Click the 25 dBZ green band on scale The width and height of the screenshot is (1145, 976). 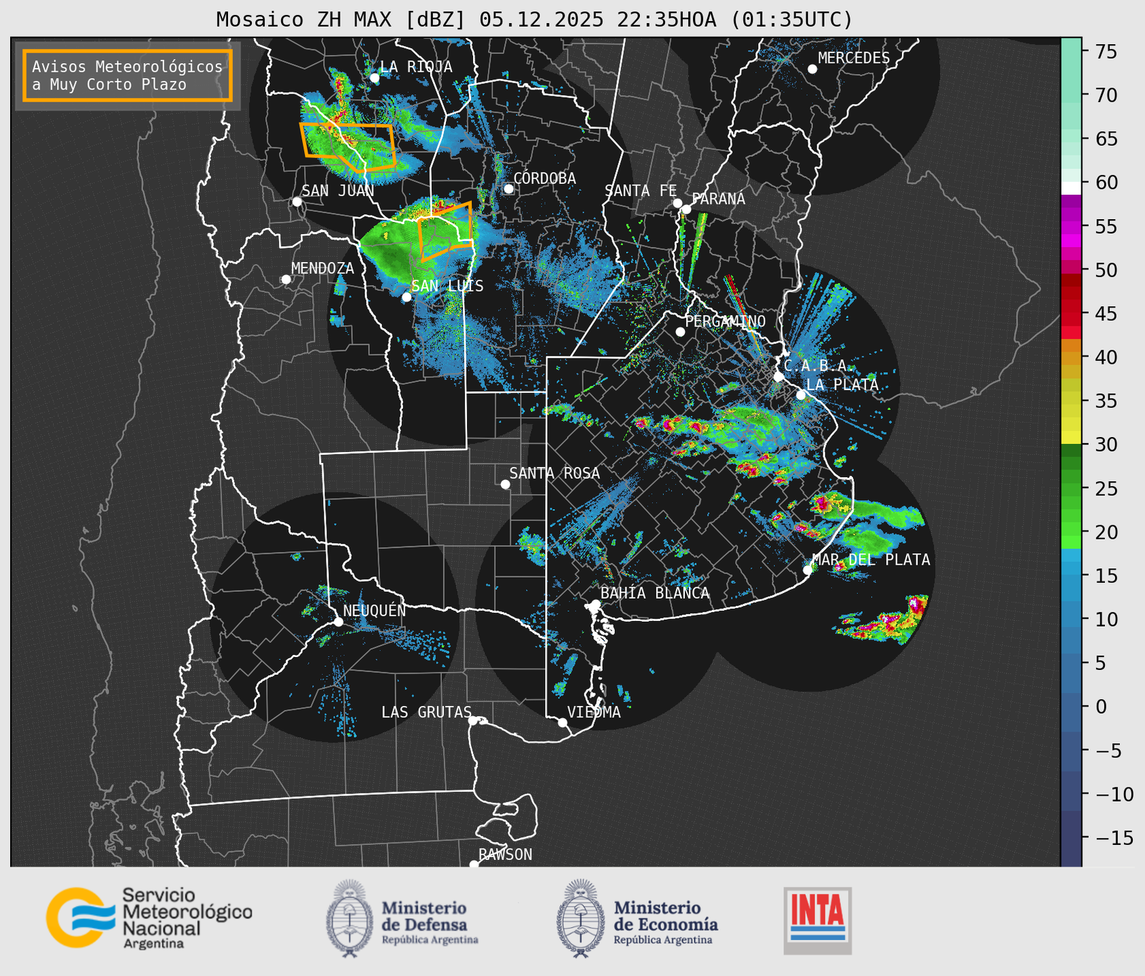tap(1071, 489)
